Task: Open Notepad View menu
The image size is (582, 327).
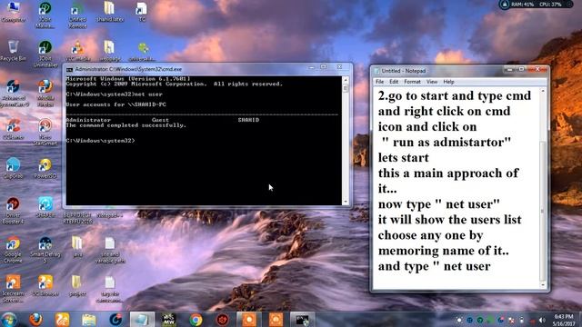Action: 432,82
